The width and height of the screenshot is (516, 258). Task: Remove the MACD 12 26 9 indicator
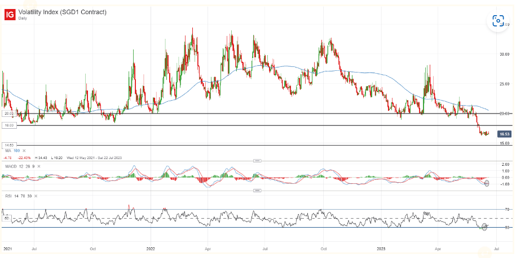39,166
